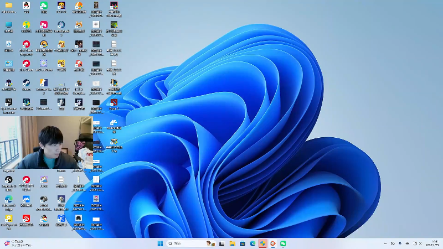The image size is (443, 249).
Task: Open File Explorer from the taskbar
Action: 233,243
